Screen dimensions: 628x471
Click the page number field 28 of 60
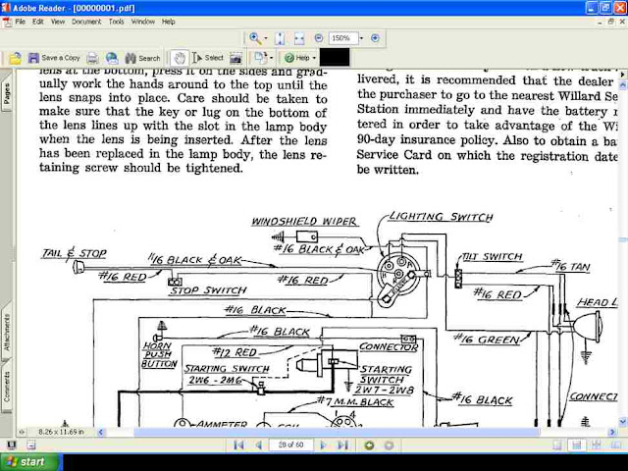[x=290, y=445]
